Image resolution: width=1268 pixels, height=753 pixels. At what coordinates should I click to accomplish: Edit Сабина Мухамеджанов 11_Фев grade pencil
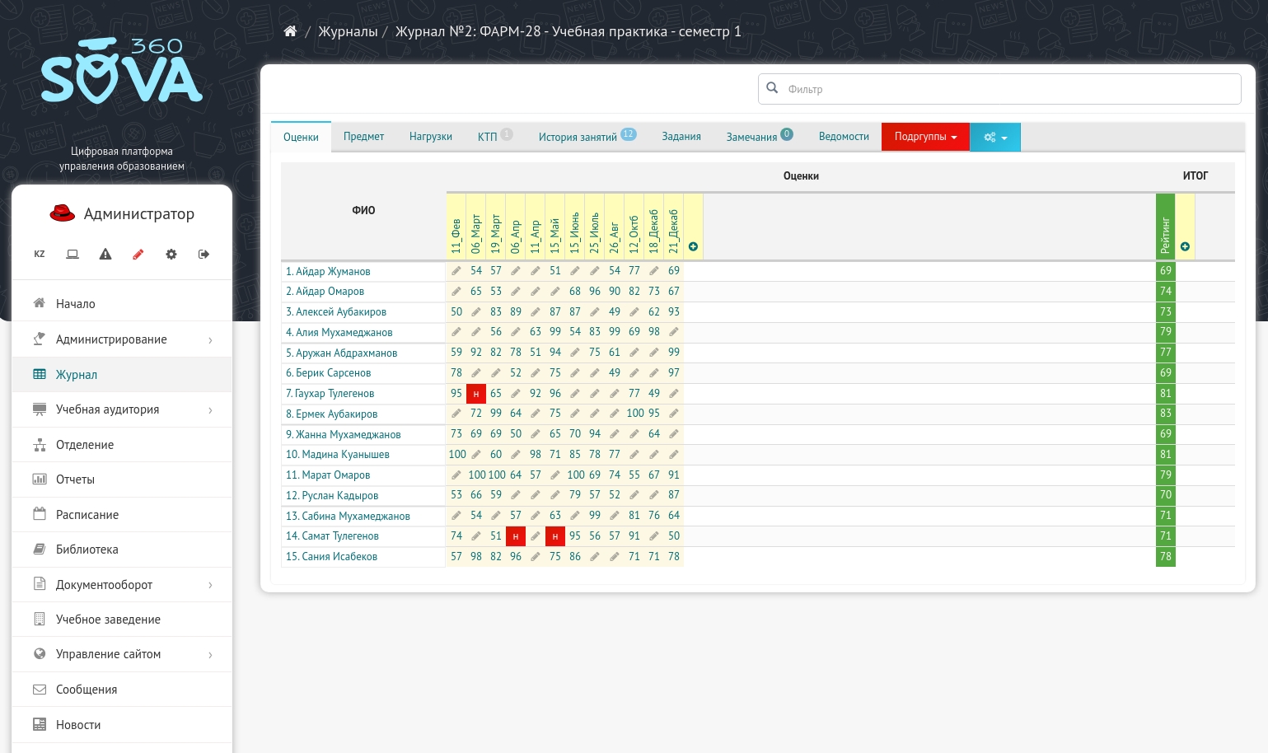point(456,516)
